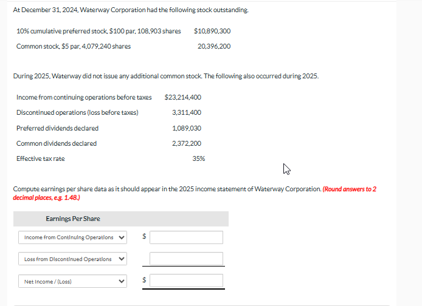Click the Net Income / (Loss) amount field
Screen dimensions: 422x306
pos(186,280)
